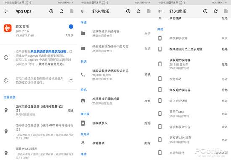Screen dimensions: 231x160
Task: Open the 访问大致位置信息 permission entry
Action: (39, 110)
